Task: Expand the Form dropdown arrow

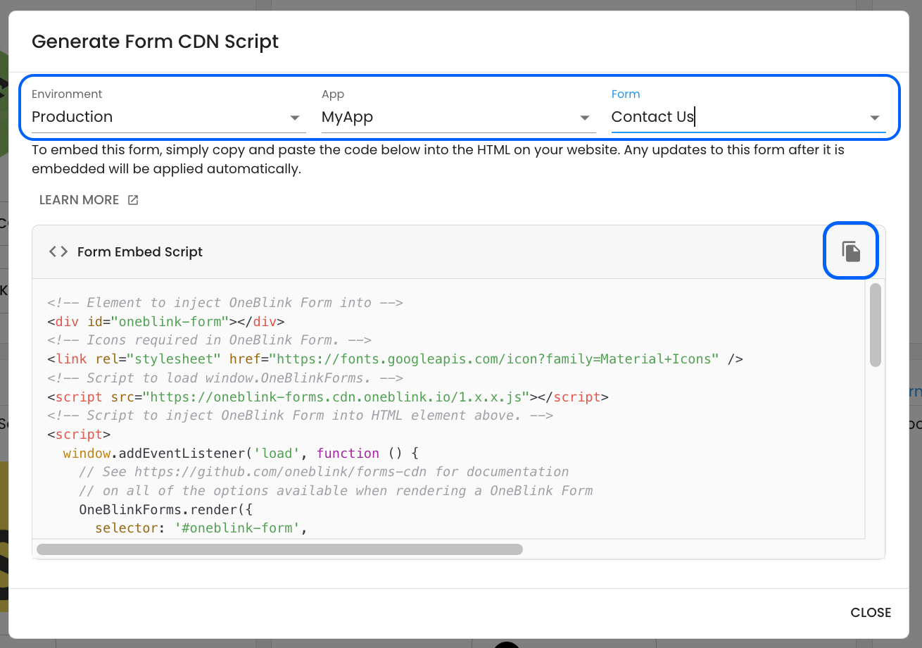Action: [874, 118]
